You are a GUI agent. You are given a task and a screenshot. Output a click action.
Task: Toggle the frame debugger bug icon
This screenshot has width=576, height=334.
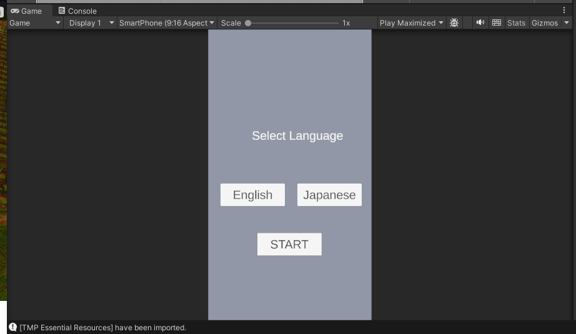[454, 22]
